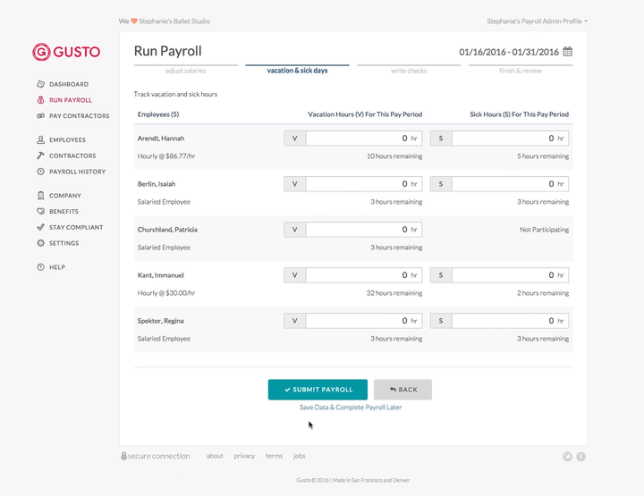Click the Settings gear icon
Image resolution: width=644 pixels, height=496 pixels.
[41, 243]
